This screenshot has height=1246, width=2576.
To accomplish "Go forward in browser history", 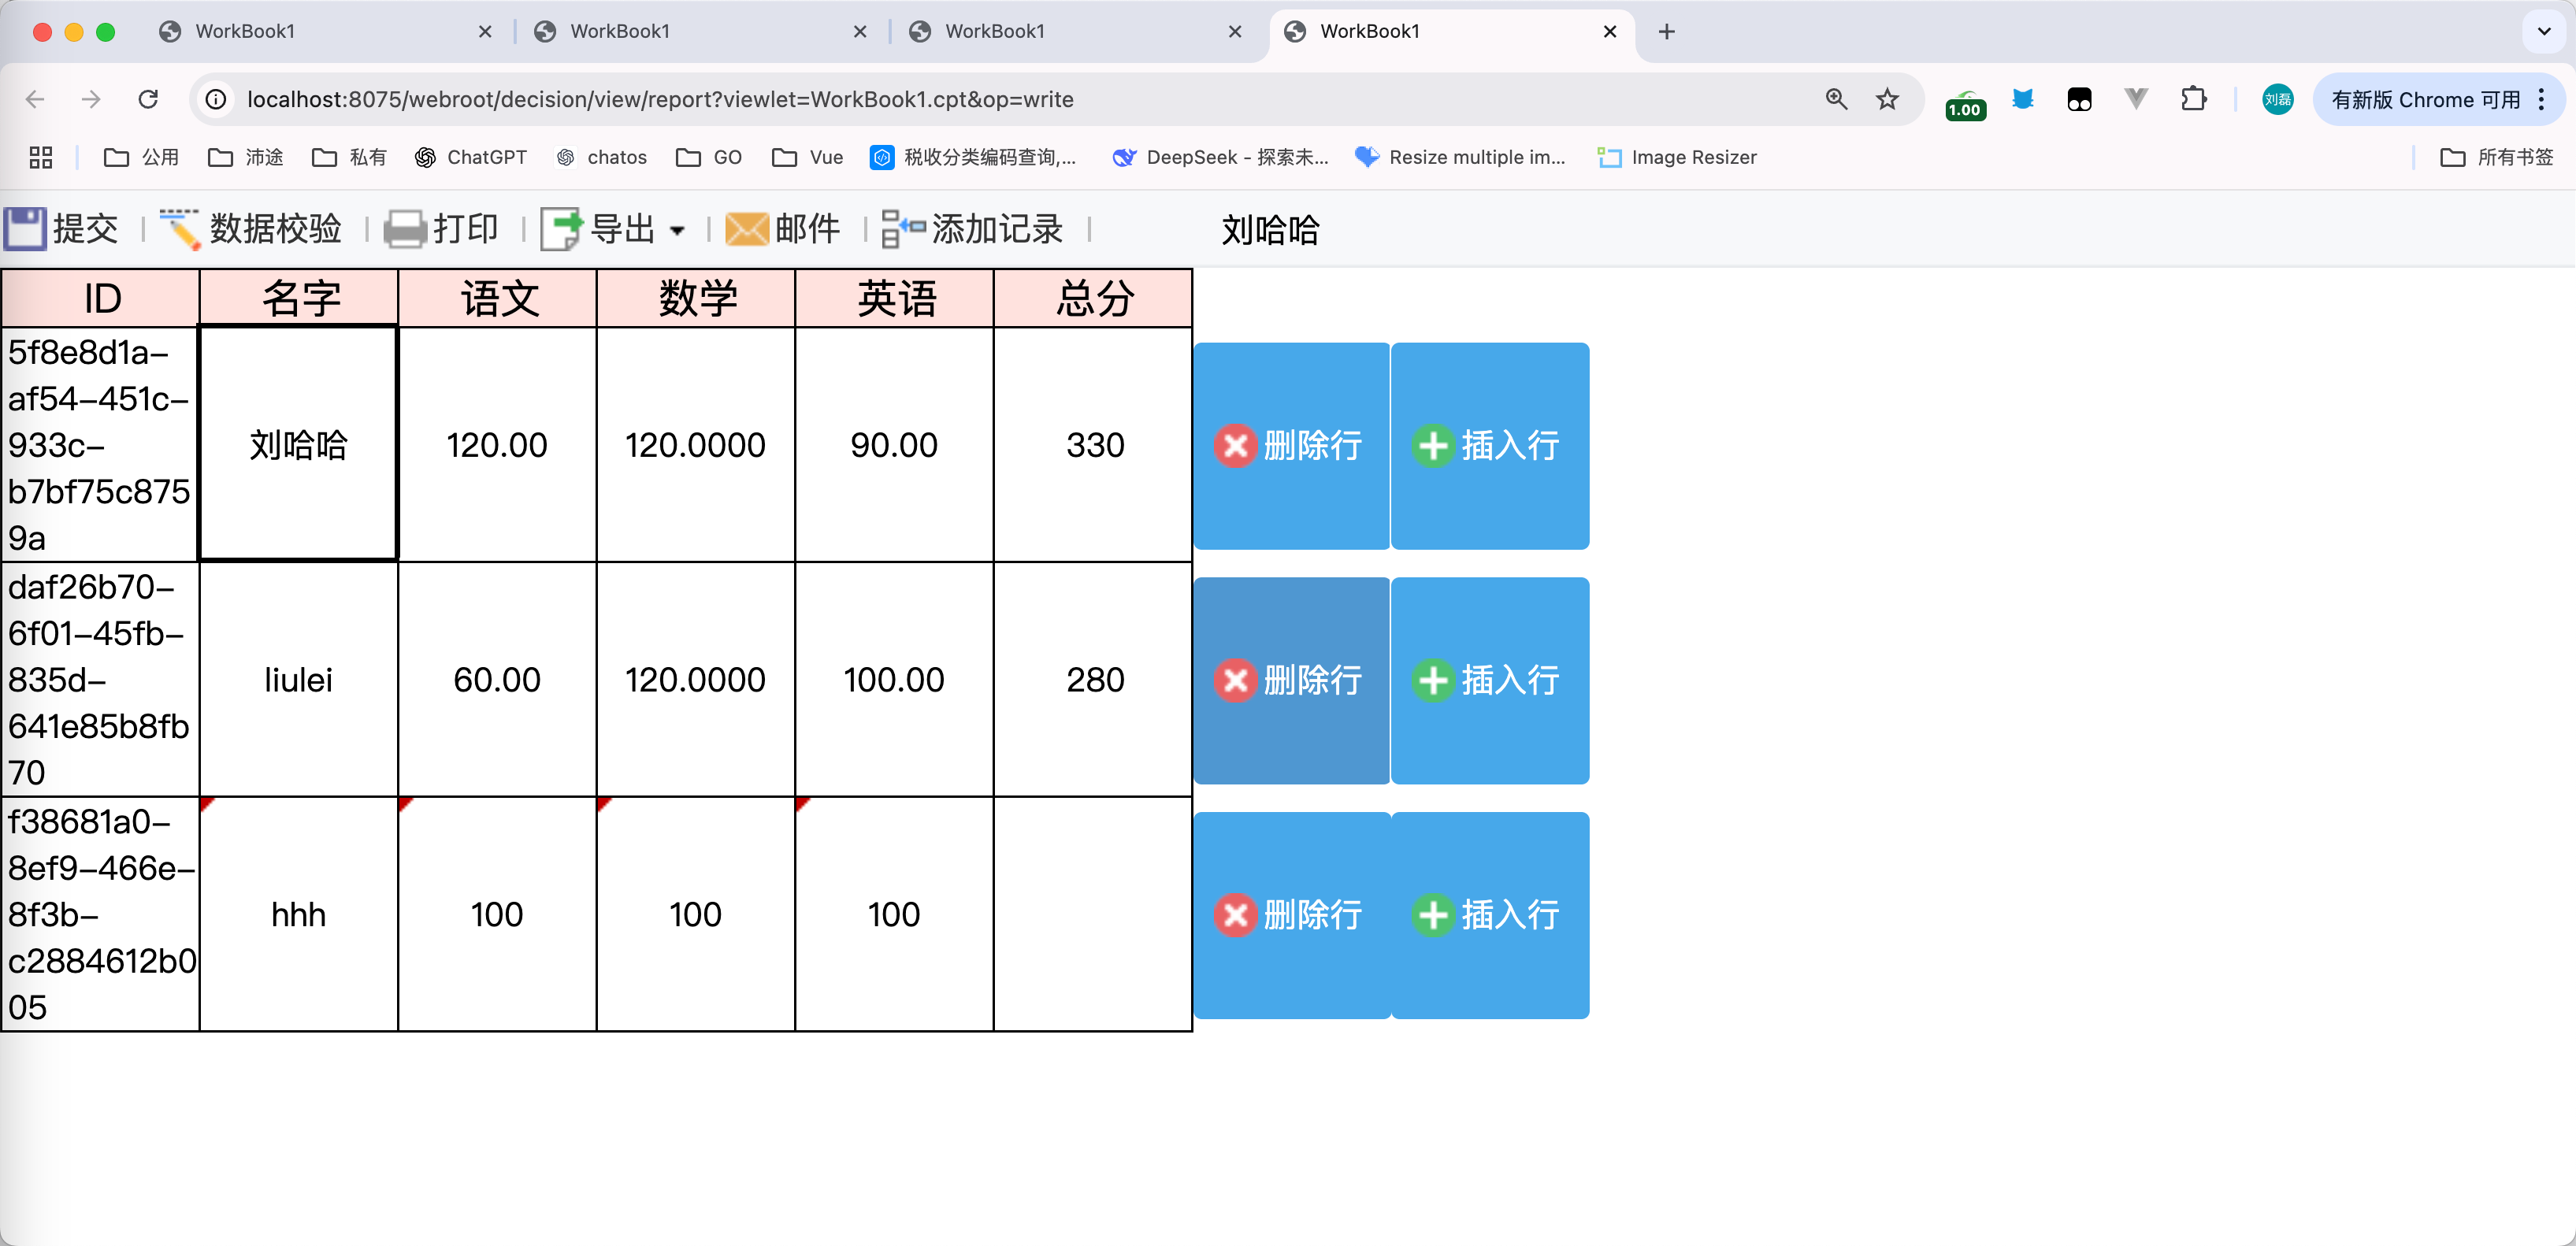I will [91, 99].
